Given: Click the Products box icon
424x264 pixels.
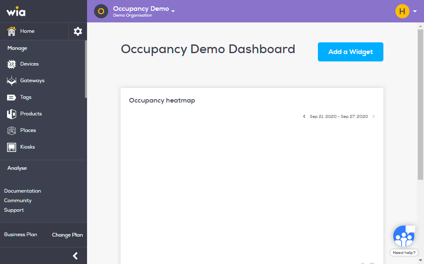Looking at the screenshot, I should (11, 114).
